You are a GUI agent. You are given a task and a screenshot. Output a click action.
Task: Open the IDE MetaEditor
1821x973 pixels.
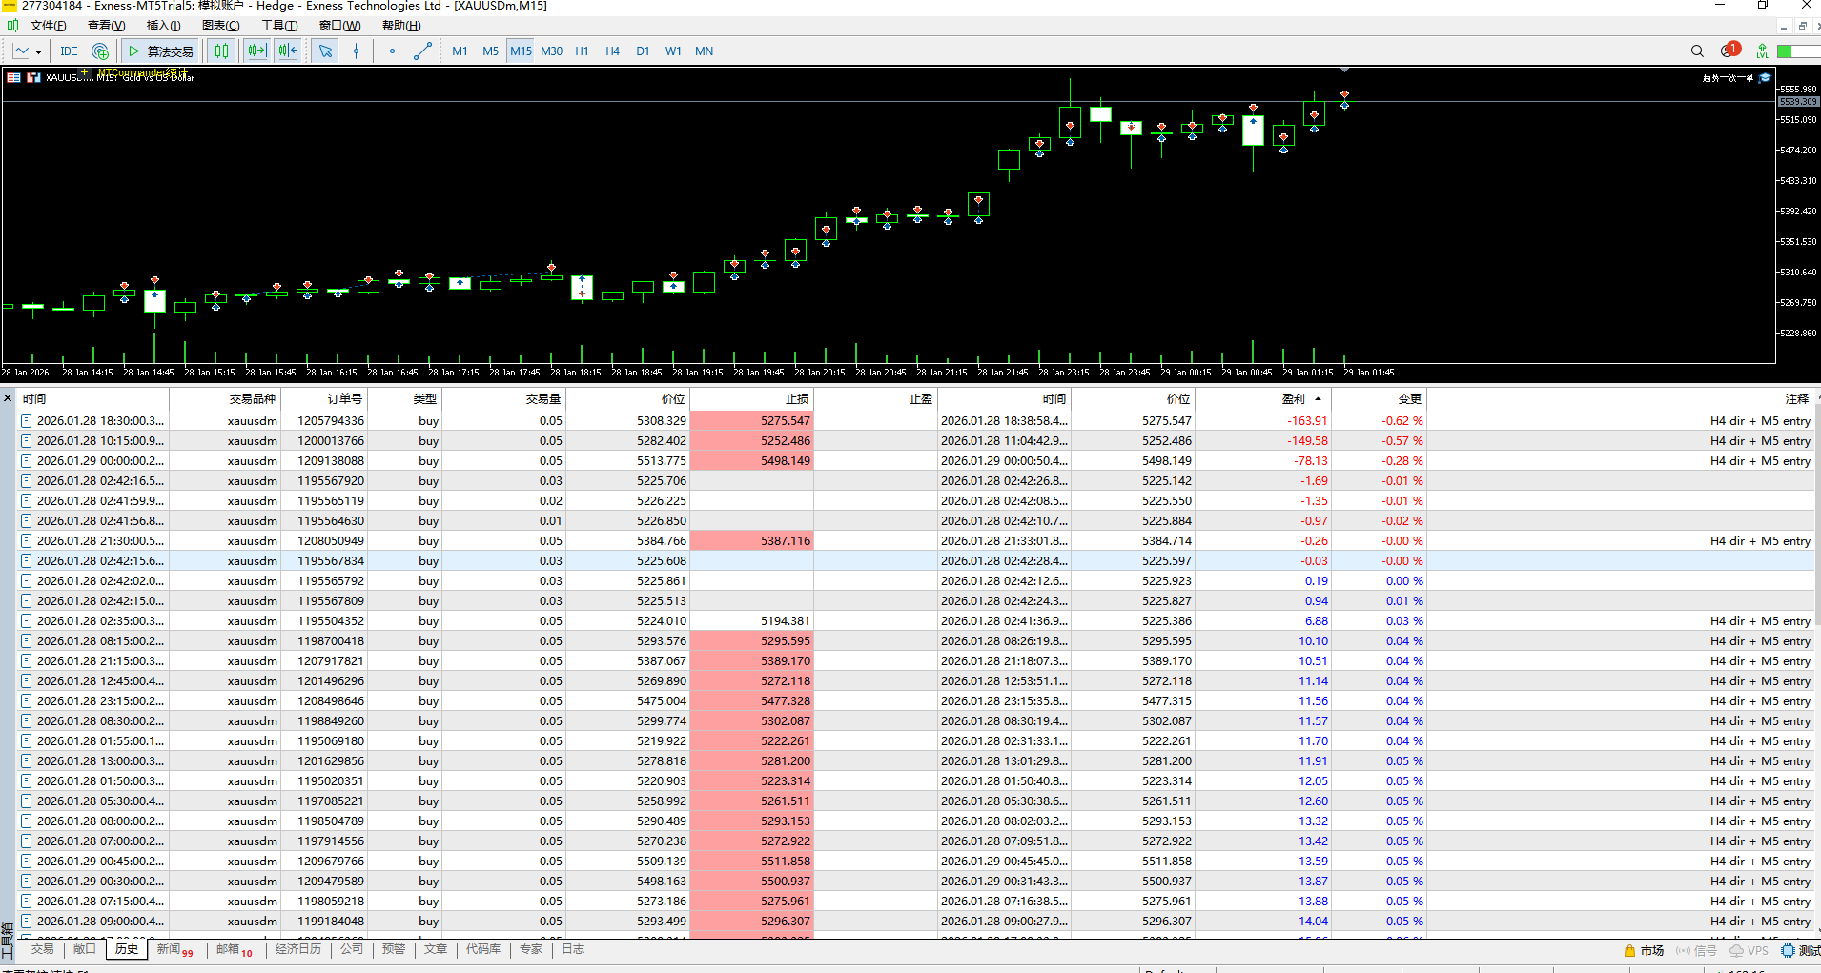[x=69, y=51]
